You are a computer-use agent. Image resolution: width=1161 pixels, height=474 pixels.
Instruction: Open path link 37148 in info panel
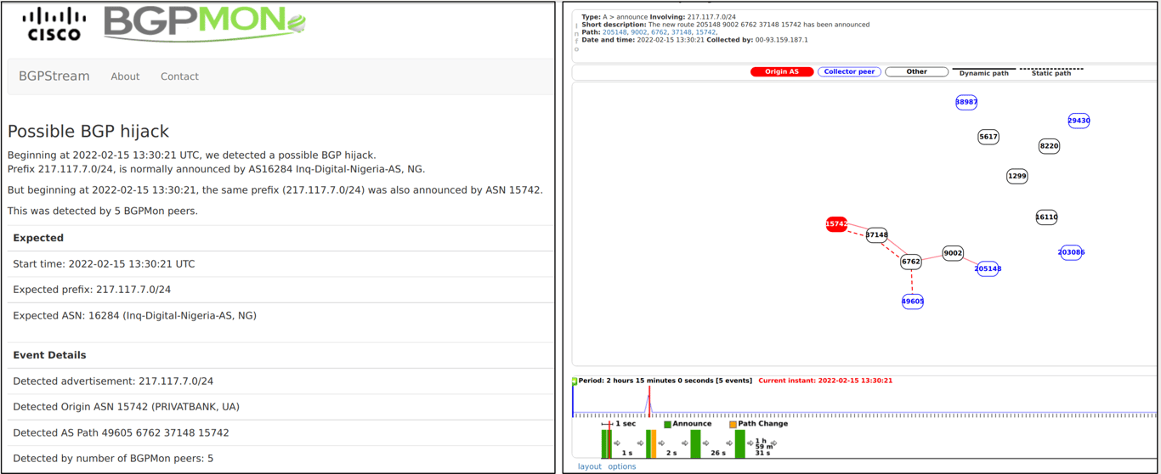click(681, 32)
